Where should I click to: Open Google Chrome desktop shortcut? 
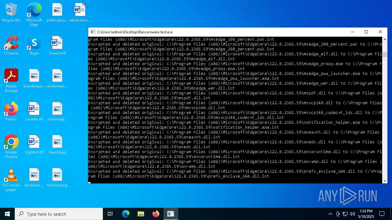pos(11,147)
